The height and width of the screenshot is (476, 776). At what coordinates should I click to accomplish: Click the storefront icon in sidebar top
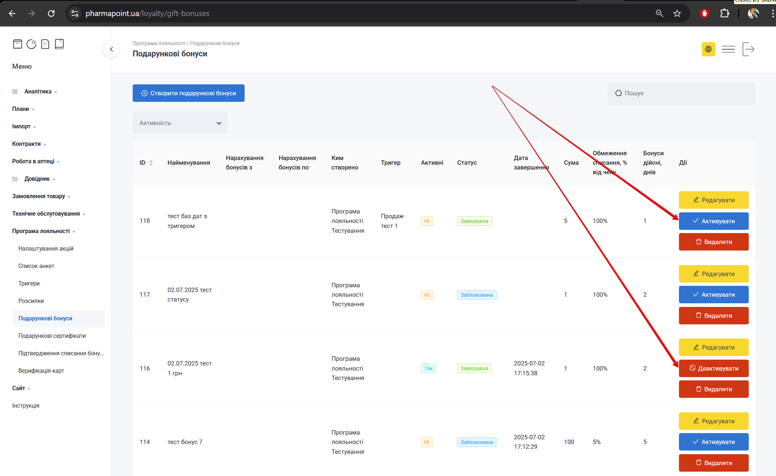click(17, 44)
